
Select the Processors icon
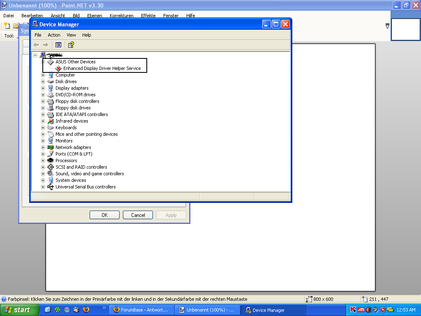pos(51,160)
